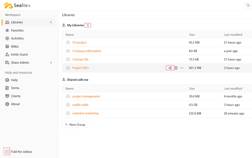This screenshot has width=252, height=158.
Task: Share the Project-NEO library
Action: [x=170, y=68]
